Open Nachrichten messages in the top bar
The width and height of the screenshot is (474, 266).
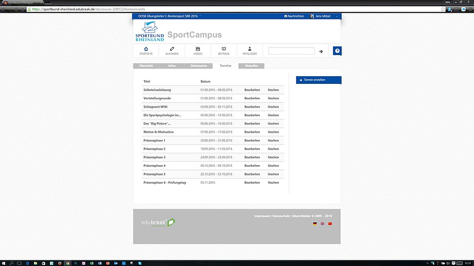[294, 16]
